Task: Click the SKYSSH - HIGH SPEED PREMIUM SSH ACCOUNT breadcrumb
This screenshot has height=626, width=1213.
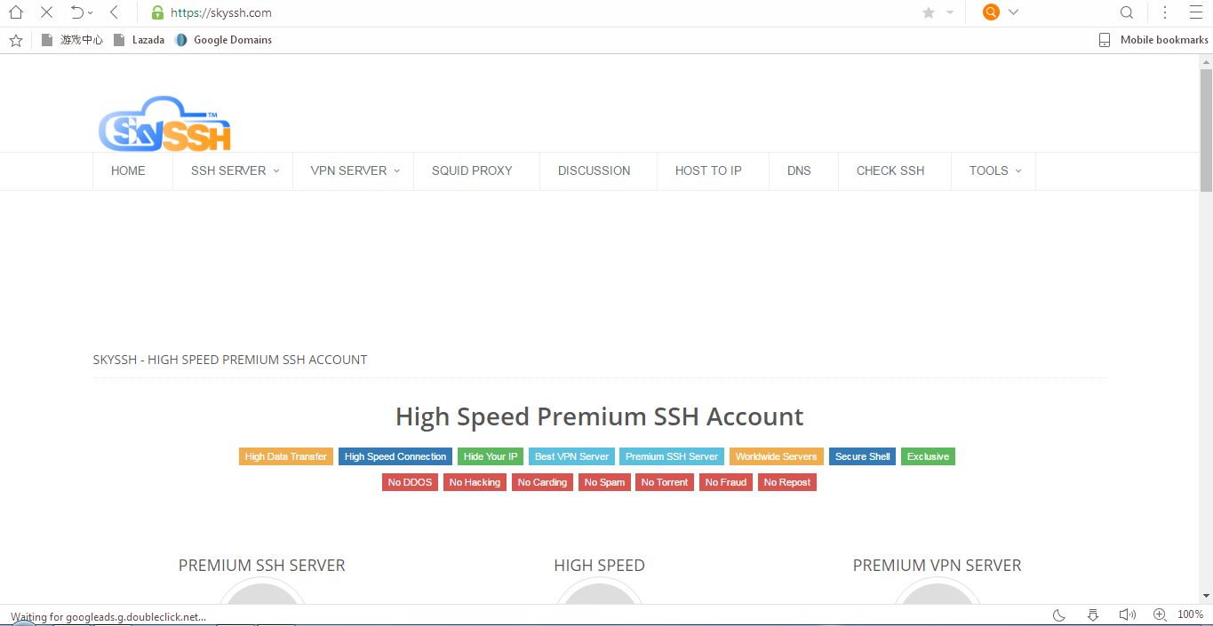Action: coord(230,360)
